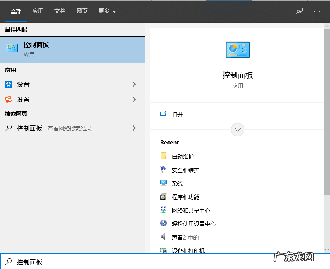Viewport: 330px width, 269px height.
Task: Click the magnifier icon beside web search result
Action: (x=8, y=128)
